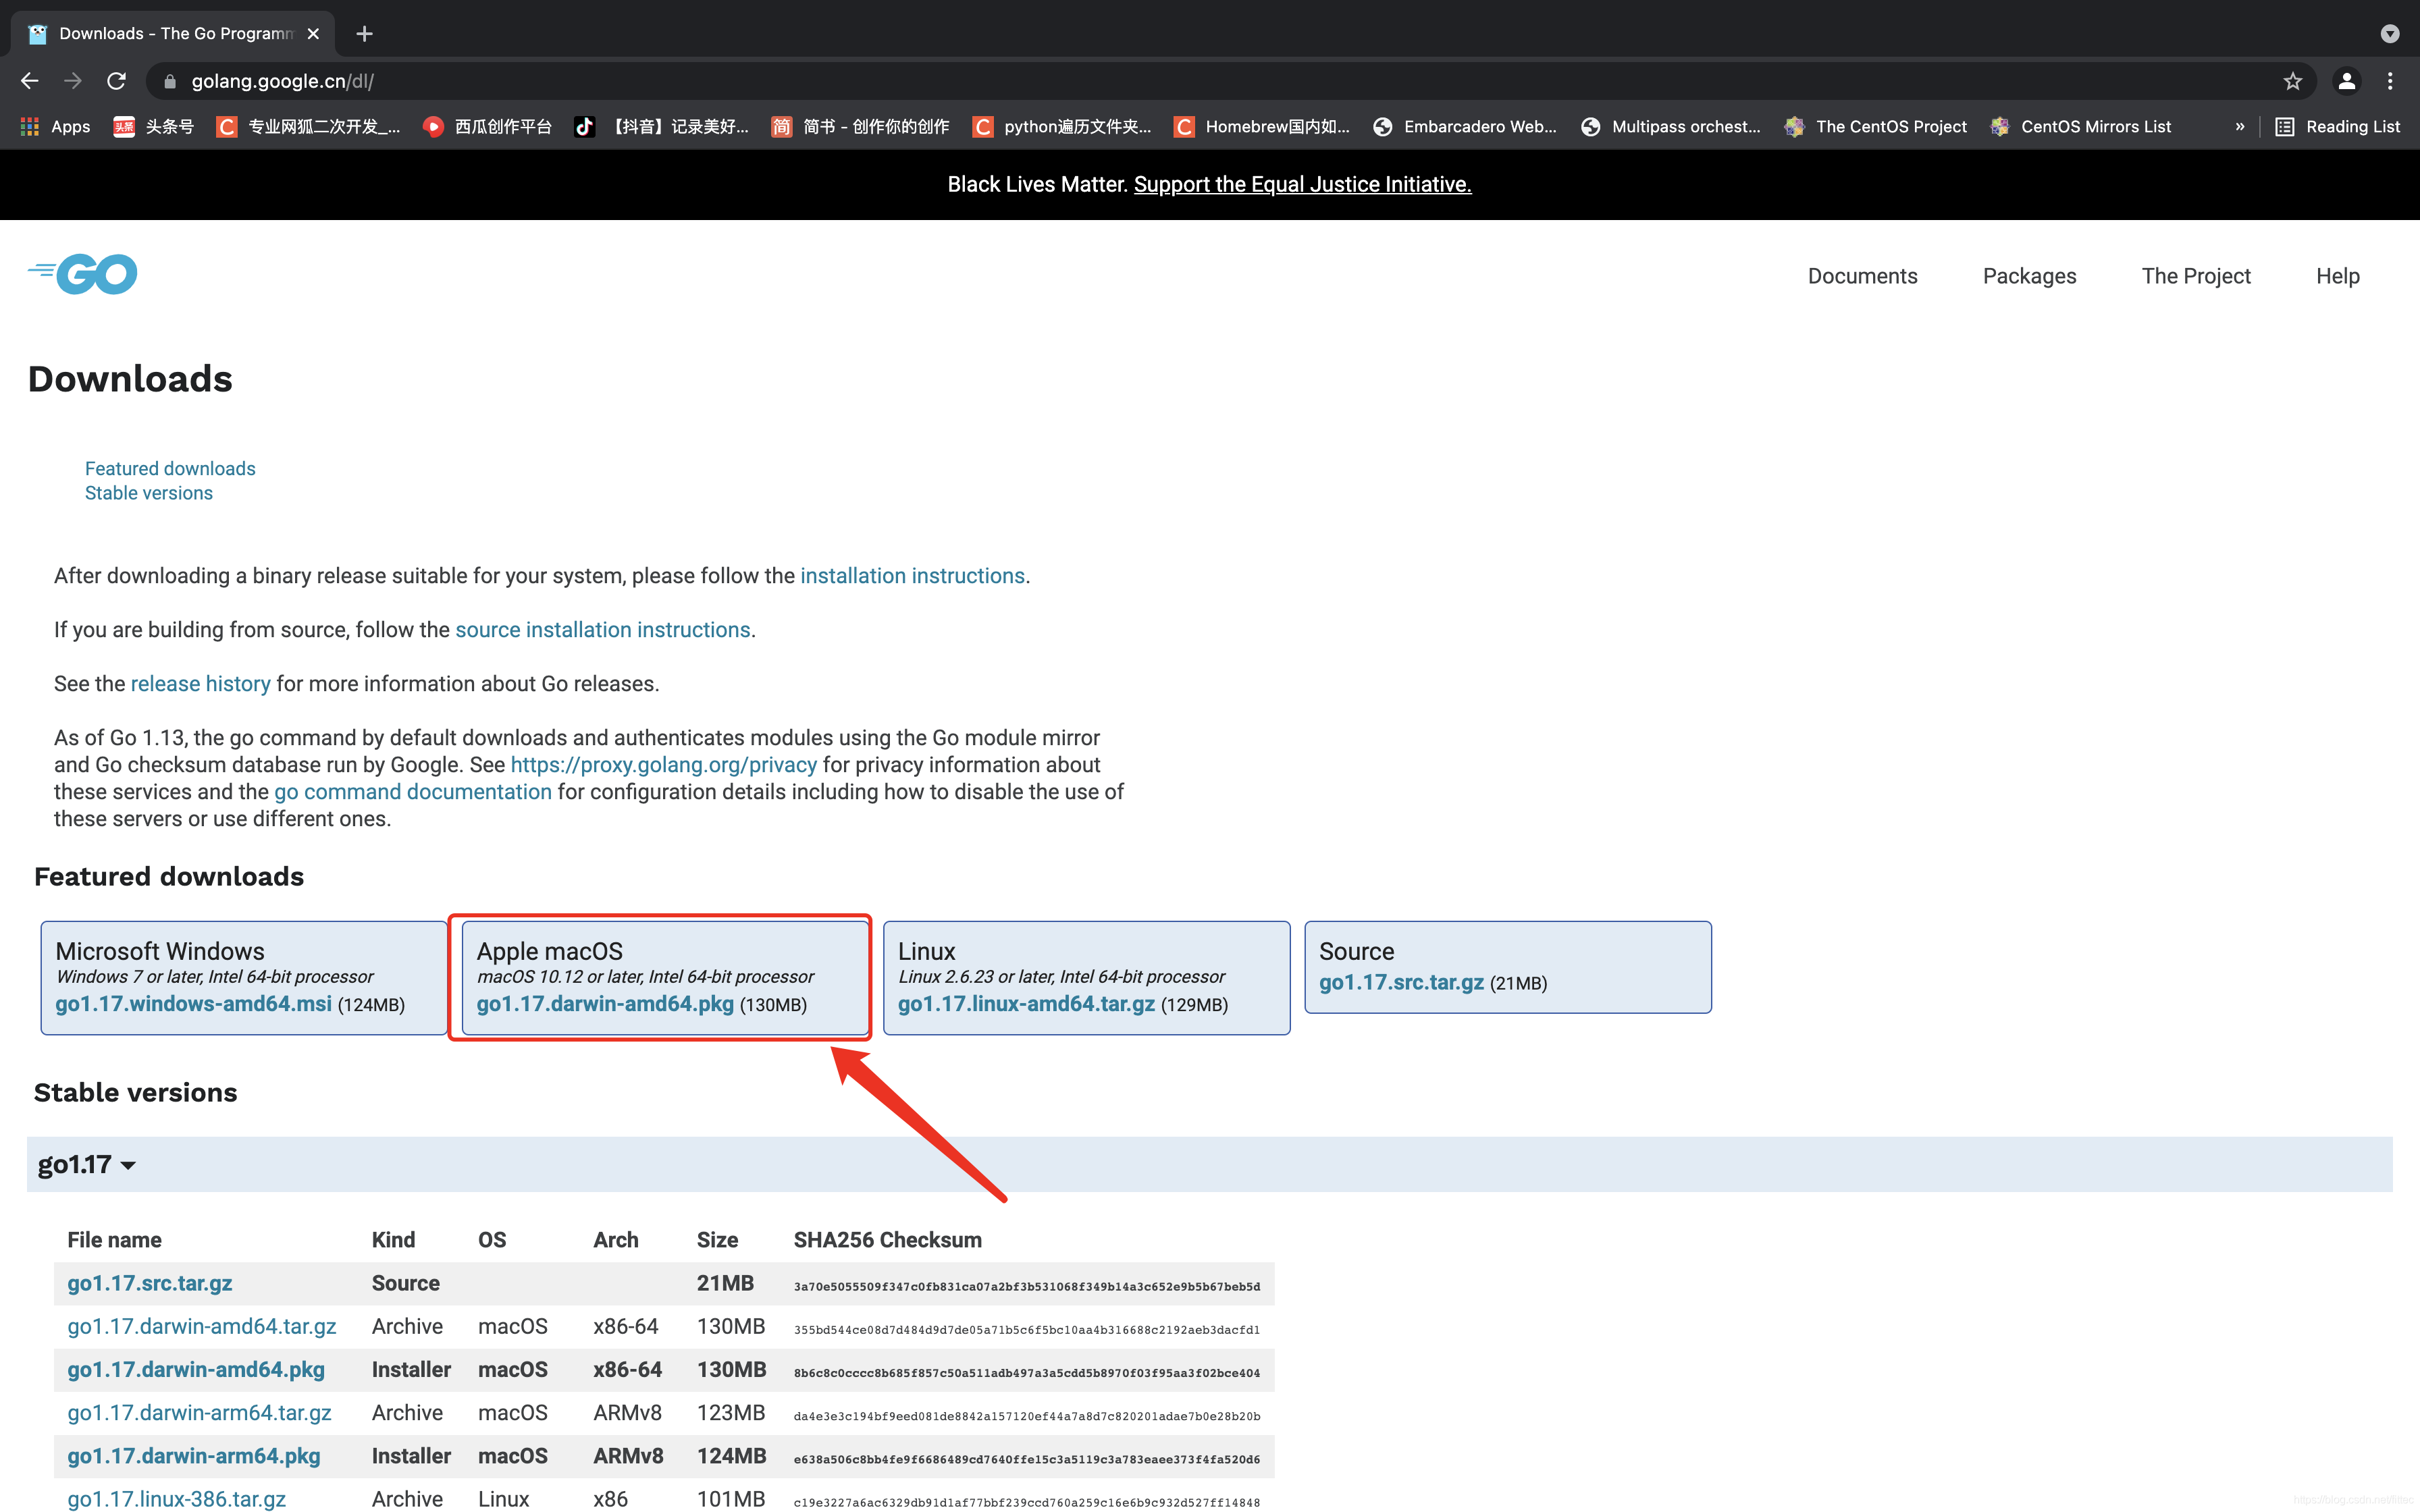Image resolution: width=2420 pixels, height=1512 pixels.
Task: Open the python遍历文件夹 bookmark
Action: pos(1062,126)
